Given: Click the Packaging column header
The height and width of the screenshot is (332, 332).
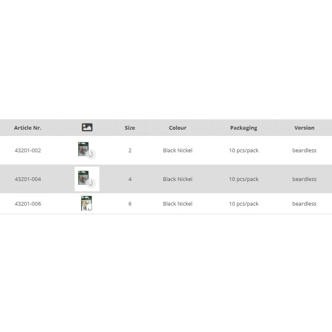Looking at the screenshot, I should (244, 128).
